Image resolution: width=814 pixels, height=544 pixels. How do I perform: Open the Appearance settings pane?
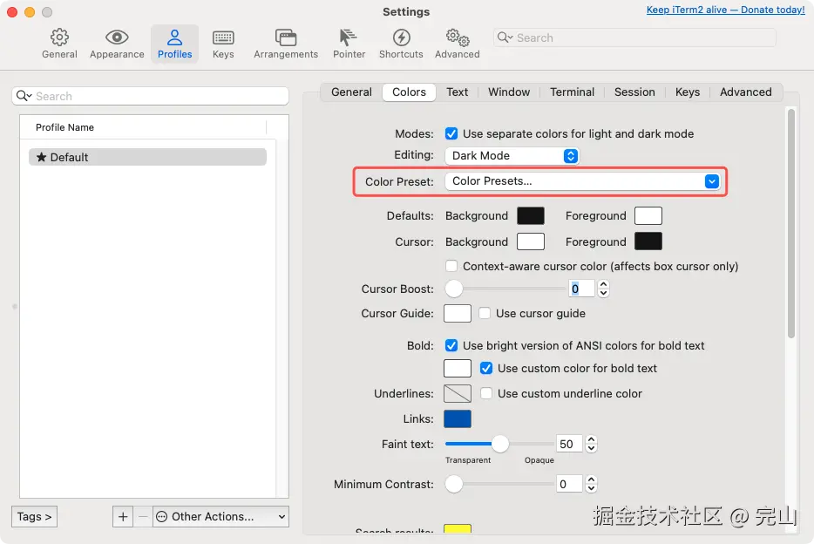point(117,44)
